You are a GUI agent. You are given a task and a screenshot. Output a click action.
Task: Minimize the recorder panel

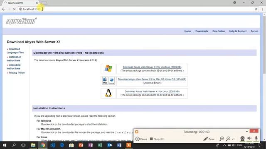[x=247, y=131]
